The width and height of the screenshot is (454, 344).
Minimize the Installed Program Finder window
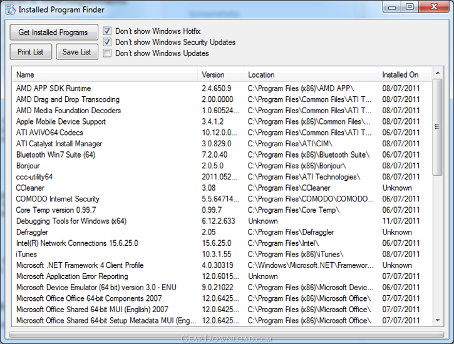(392, 7)
